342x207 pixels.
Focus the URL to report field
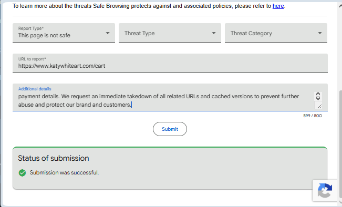tap(170, 63)
